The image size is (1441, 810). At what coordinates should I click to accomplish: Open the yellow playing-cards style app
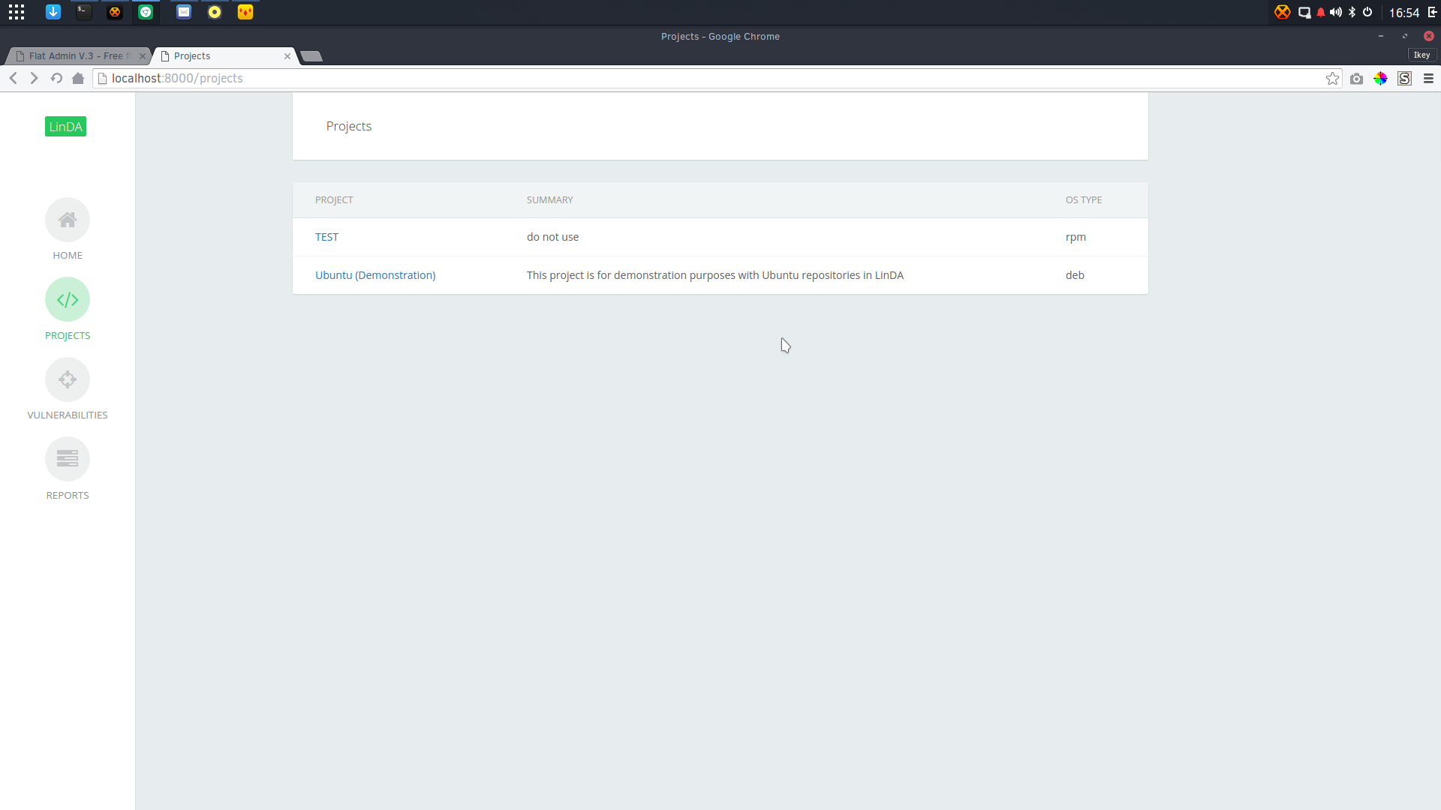tap(245, 12)
